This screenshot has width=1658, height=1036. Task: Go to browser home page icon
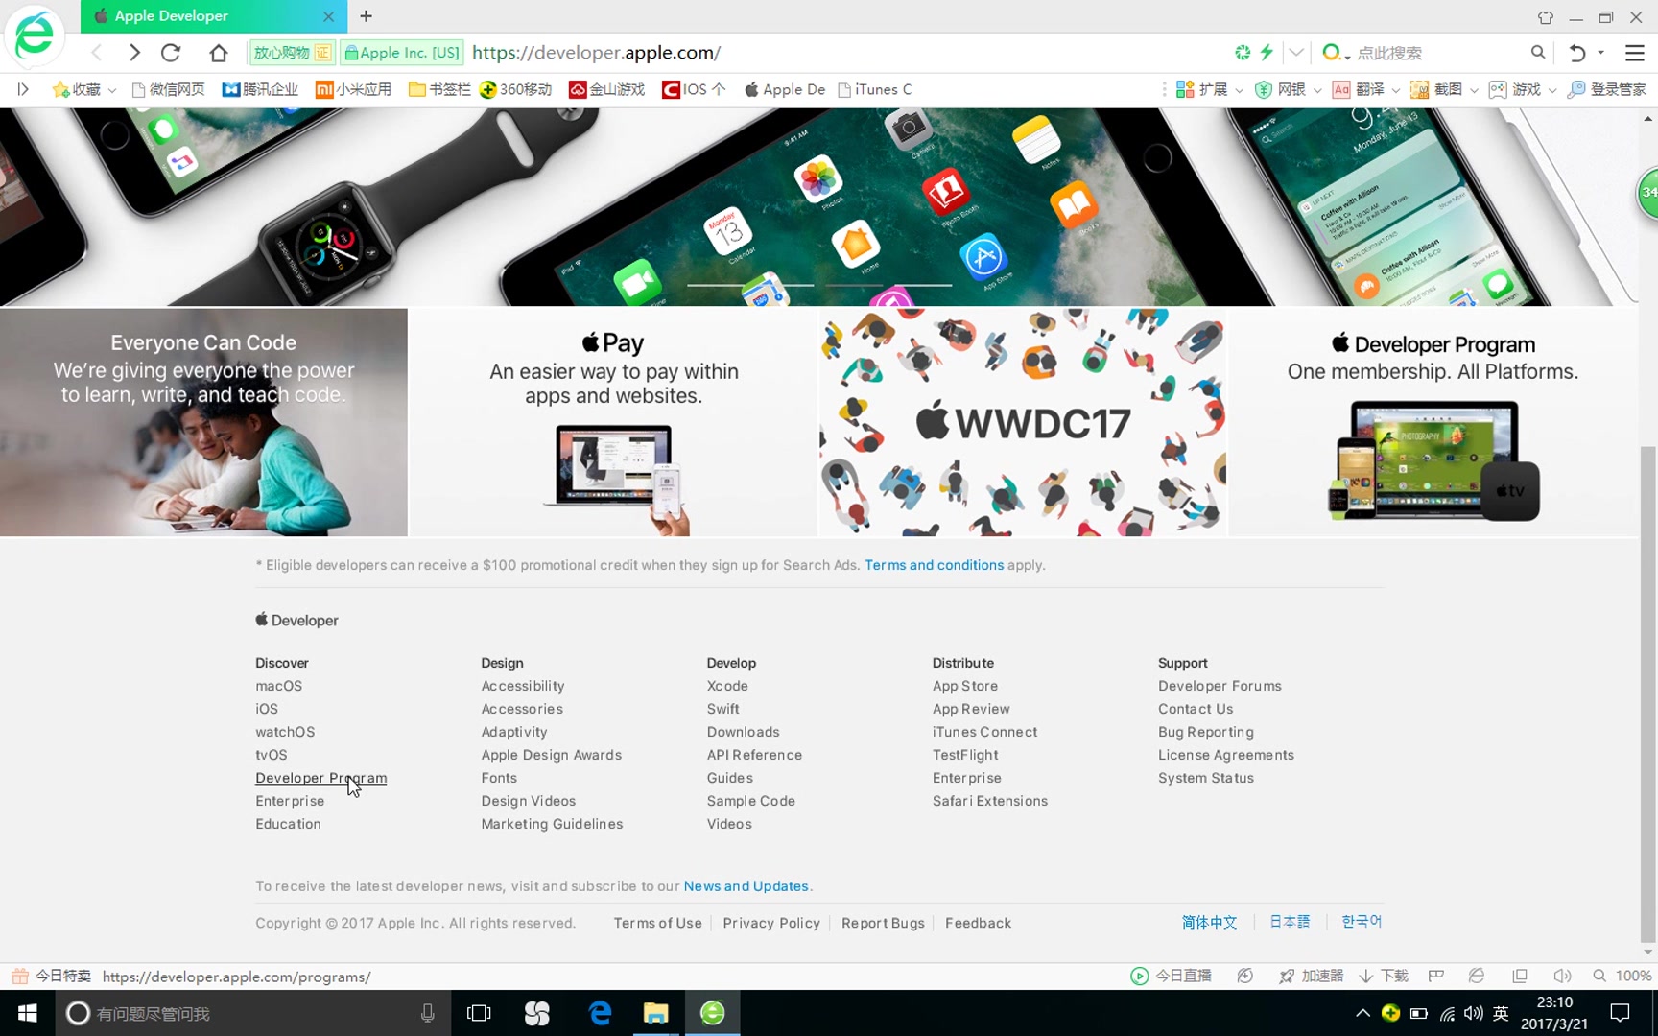tap(219, 53)
